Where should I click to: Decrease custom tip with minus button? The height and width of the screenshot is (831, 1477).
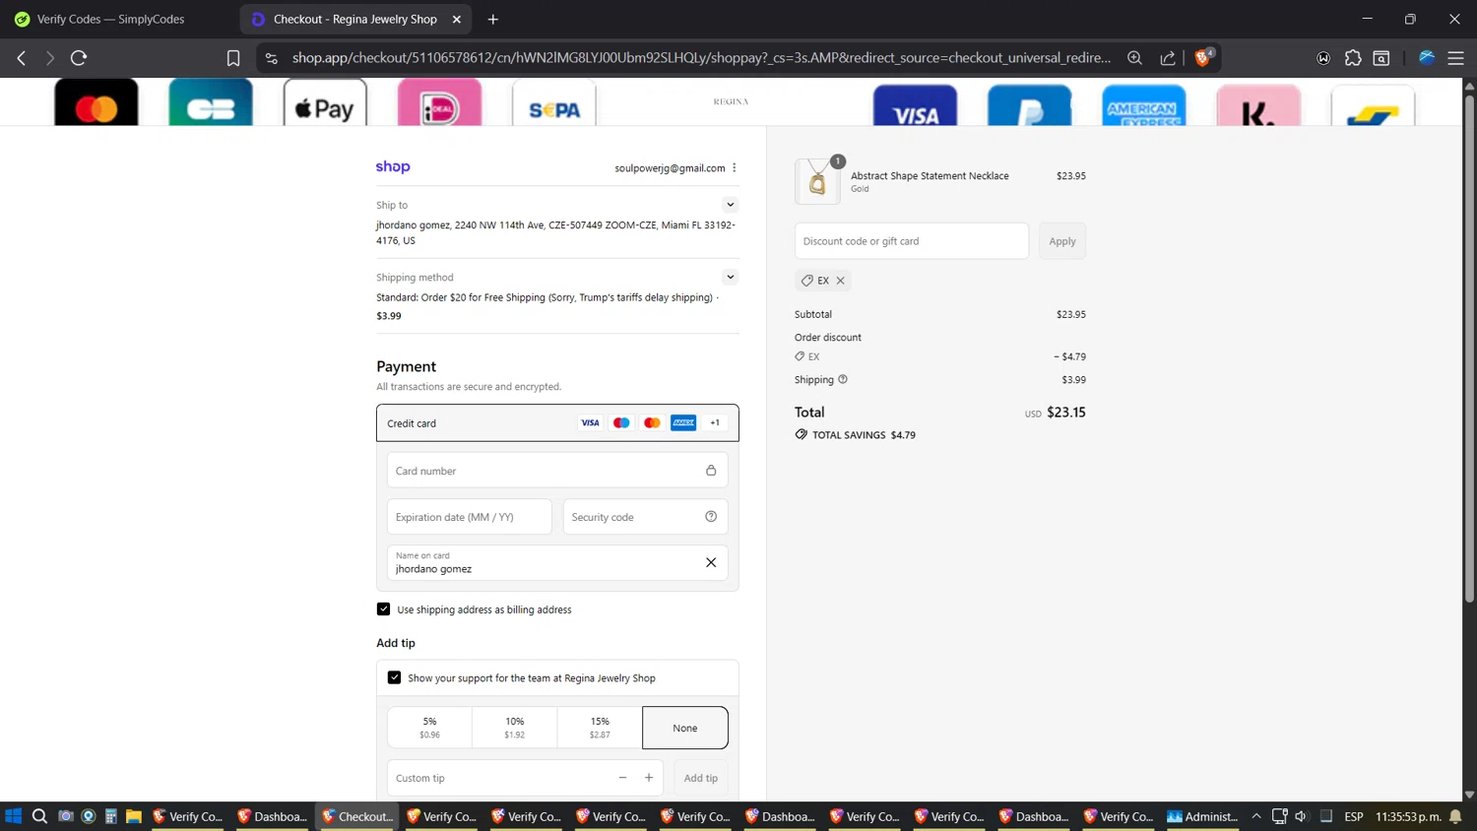[x=622, y=778]
